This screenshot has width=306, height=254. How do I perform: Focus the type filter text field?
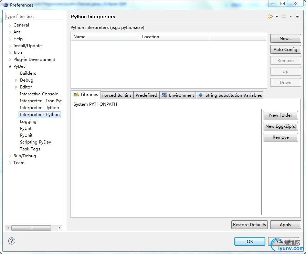point(34,17)
